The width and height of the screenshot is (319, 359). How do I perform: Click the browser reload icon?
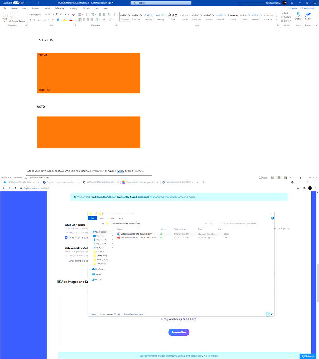tap(14, 188)
